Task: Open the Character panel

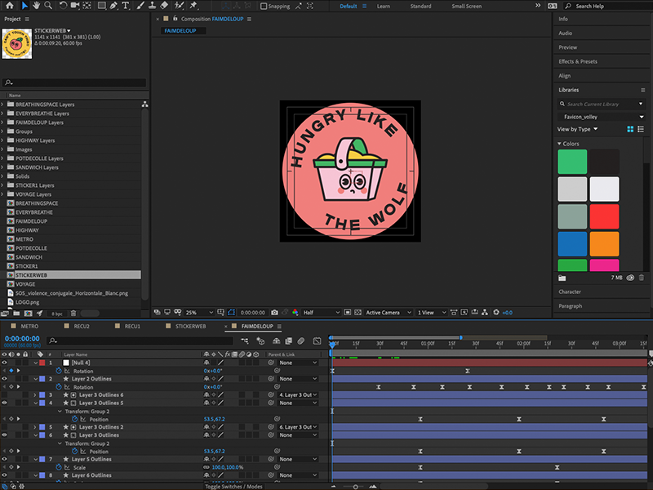Action: point(570,292)
